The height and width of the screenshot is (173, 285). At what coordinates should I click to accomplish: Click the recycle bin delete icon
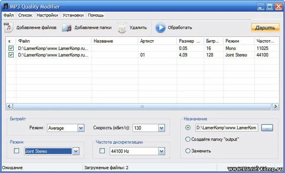point(122,28)
